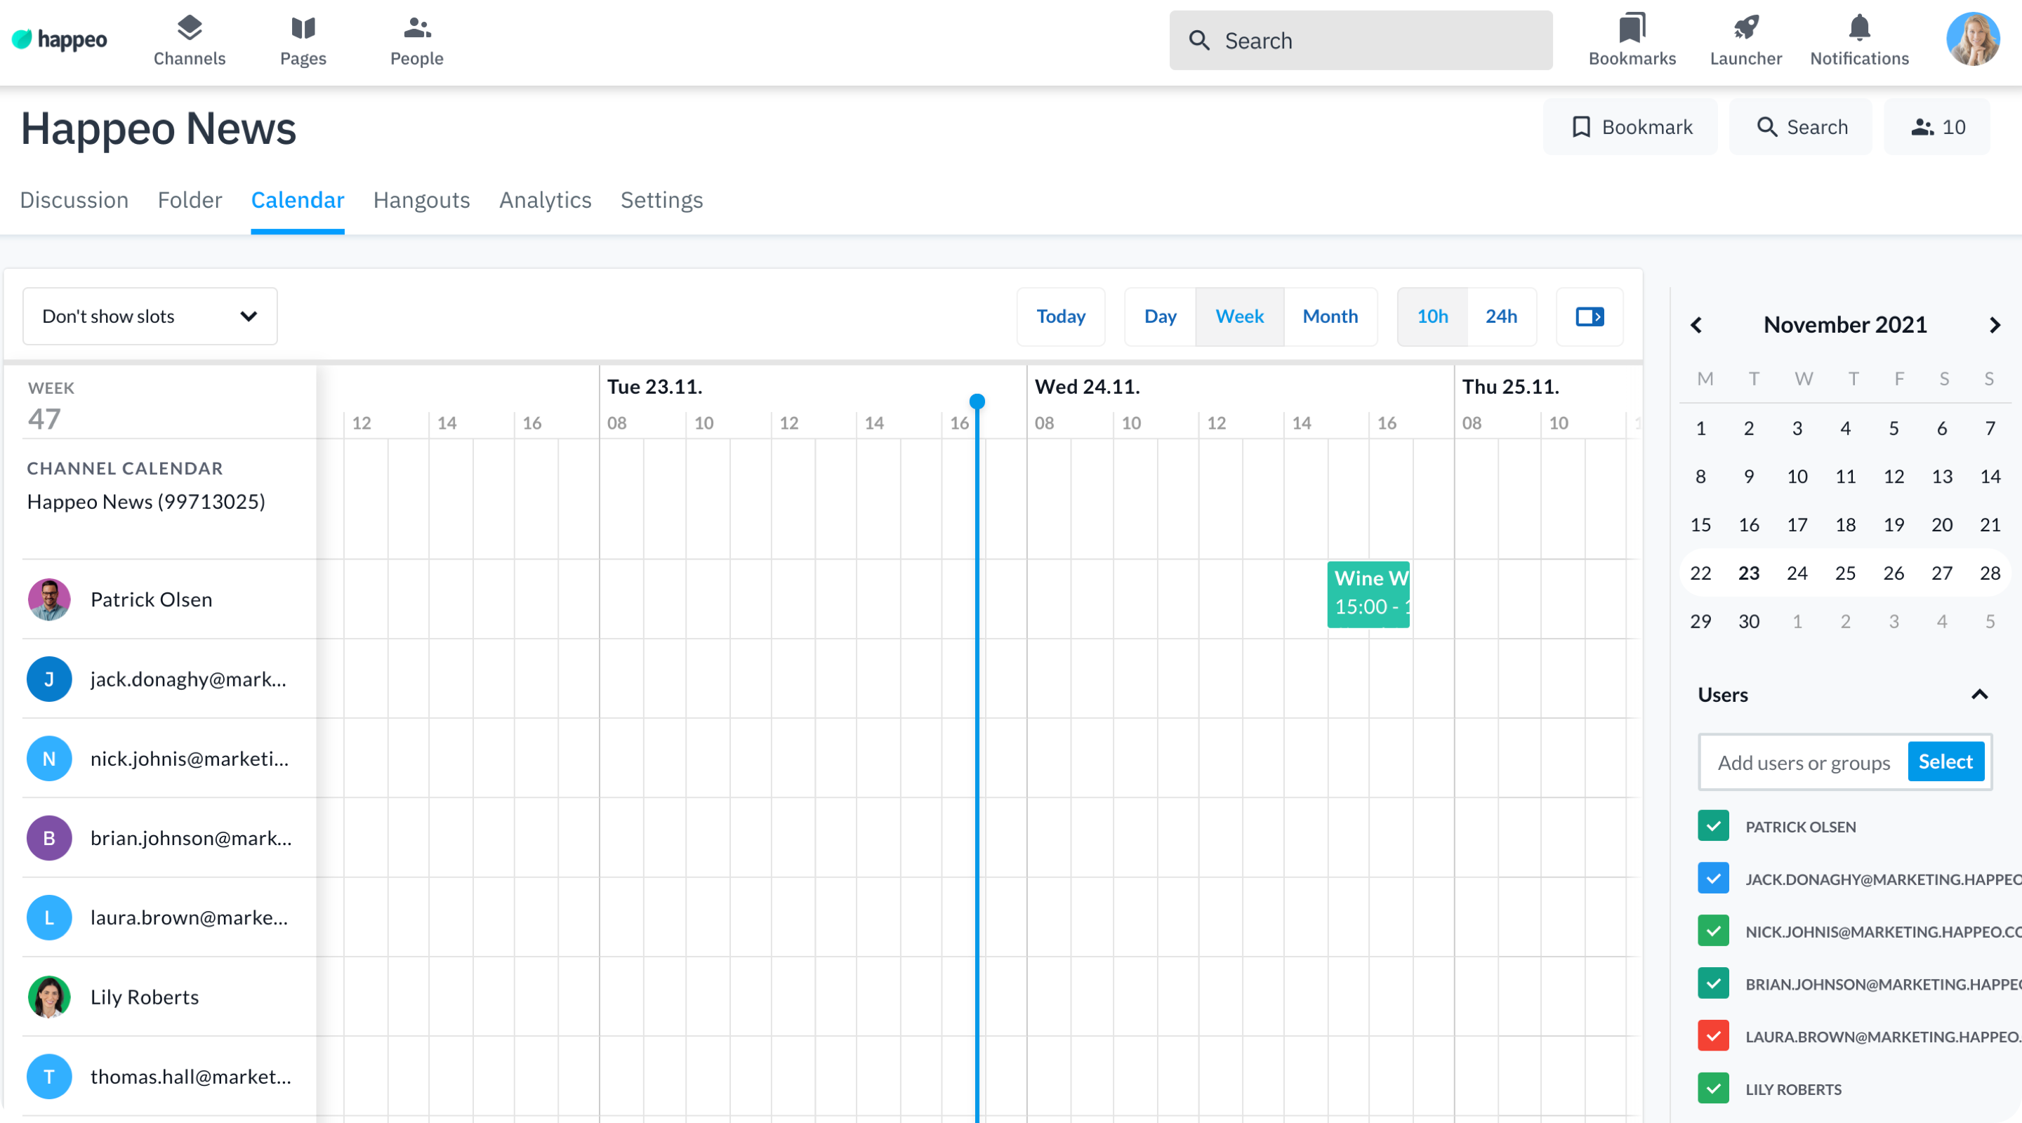Uncheck the LILY ROBERTS checkbox
The height and width of the screenshot is (1123, 2022).
point(1713,1089)
